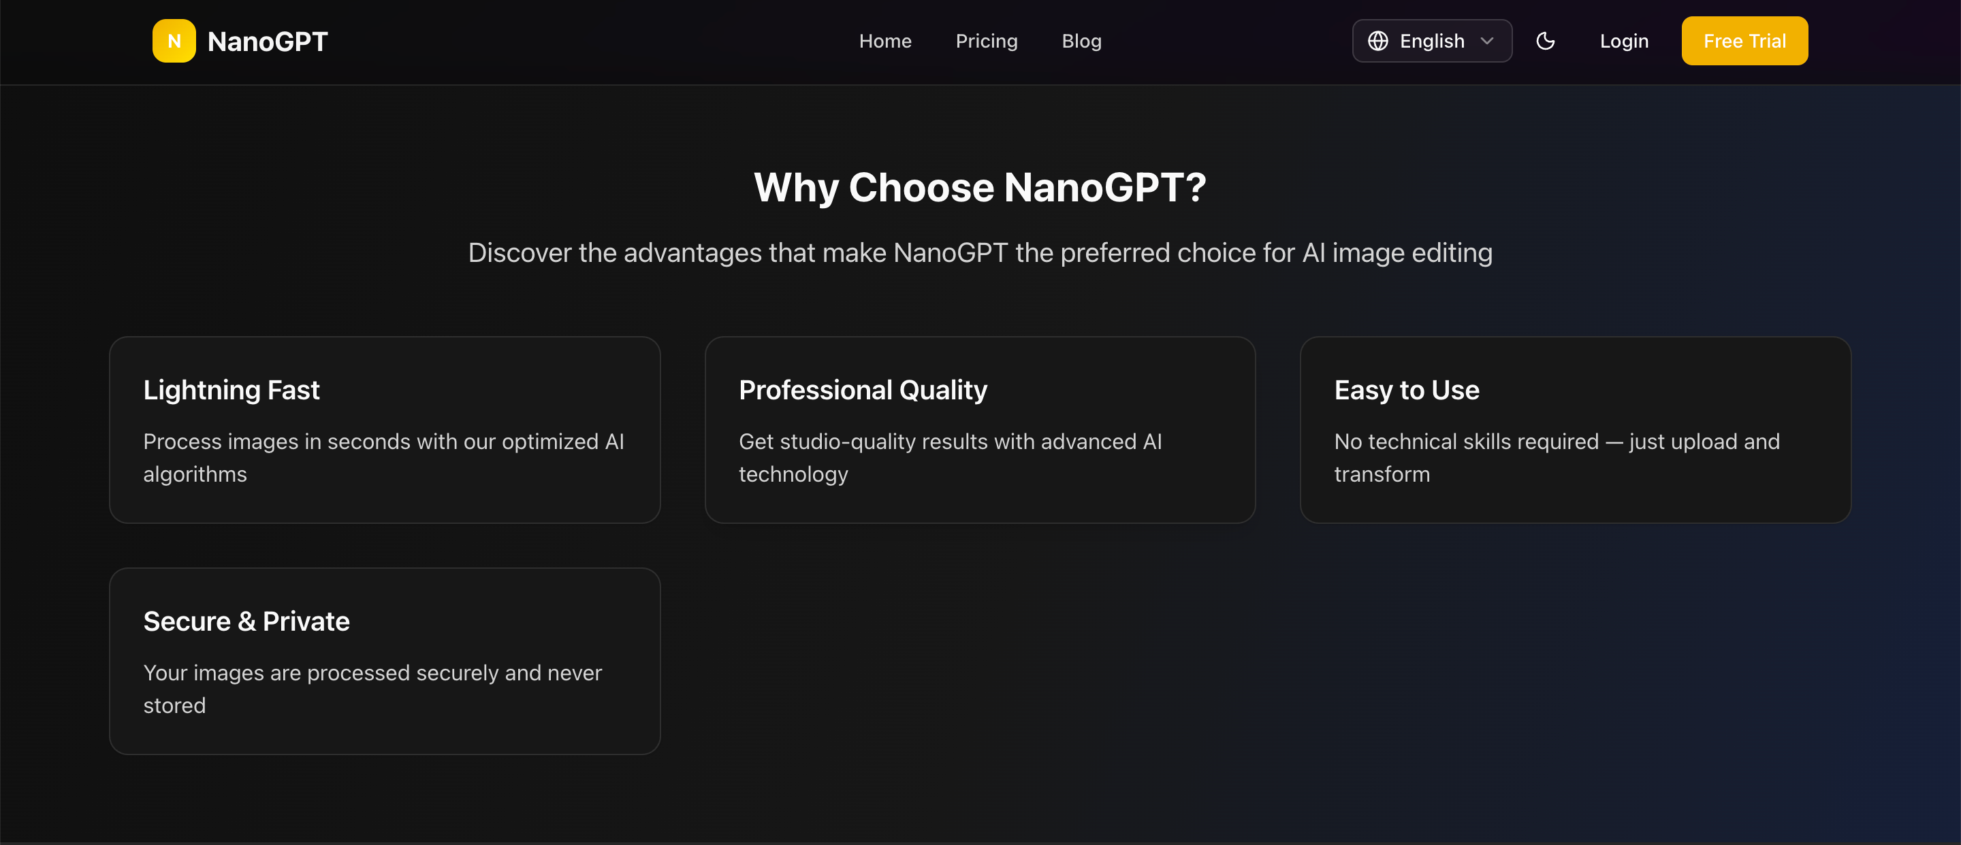
Task: Select the Lightning Fast feature card
Action: [385, 430]
